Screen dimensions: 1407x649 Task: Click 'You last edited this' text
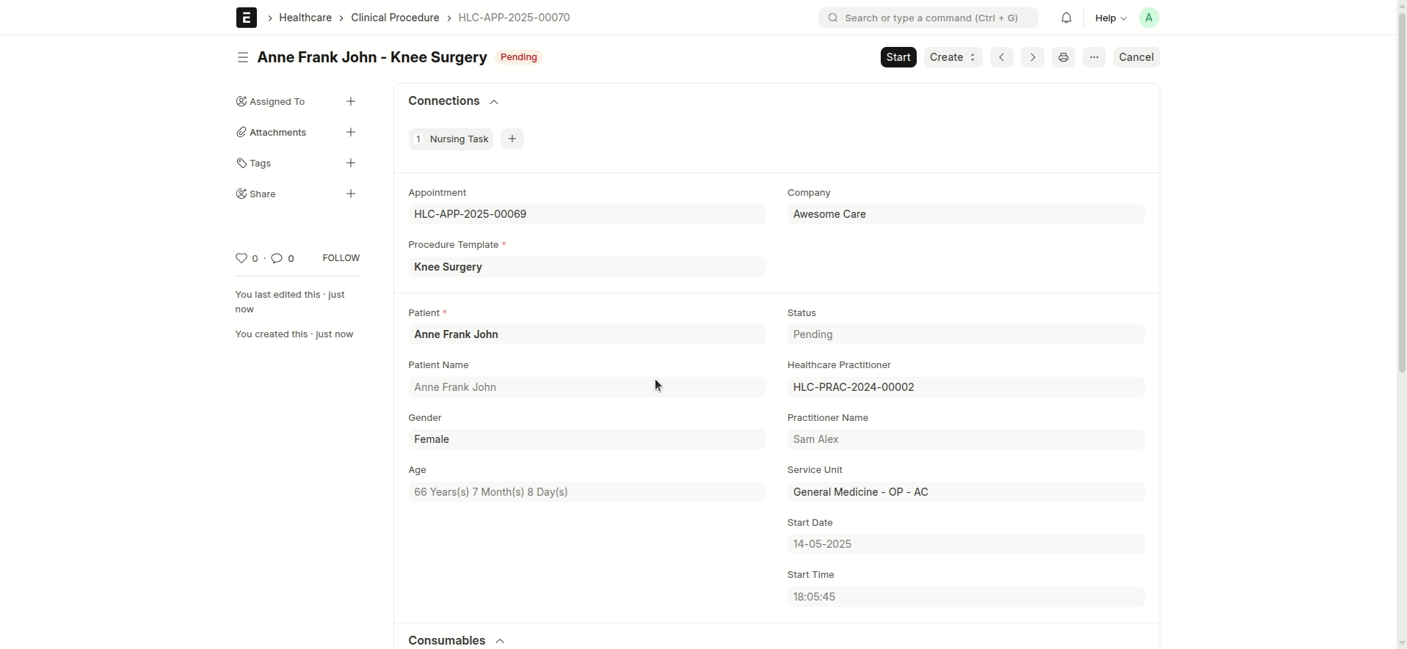click(290, 302)
